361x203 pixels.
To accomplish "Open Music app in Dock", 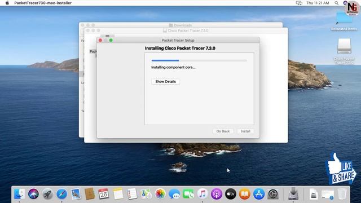I will (x=202, y=194).
